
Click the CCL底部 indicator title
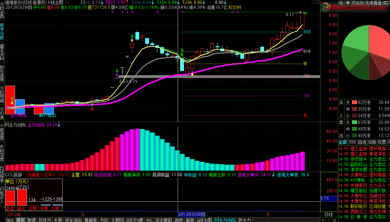[x=13, y=175]
